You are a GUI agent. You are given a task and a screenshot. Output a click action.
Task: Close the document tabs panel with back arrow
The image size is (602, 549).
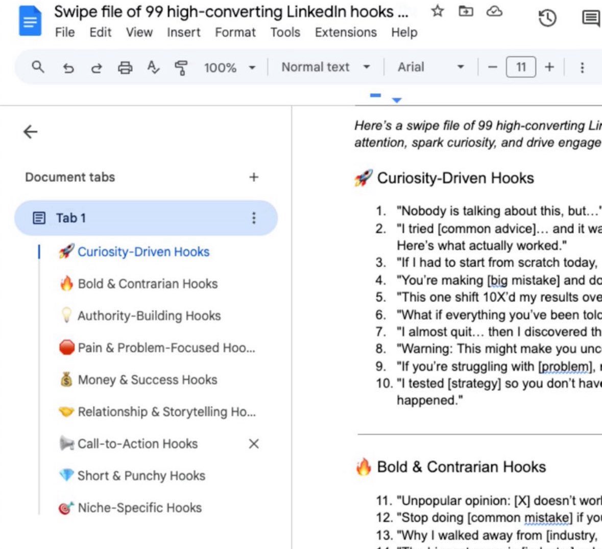pyautogui.click(x=30, y=132)
